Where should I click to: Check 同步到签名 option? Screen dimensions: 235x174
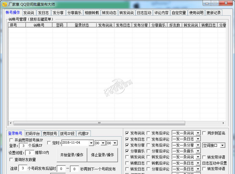point(204,133)
